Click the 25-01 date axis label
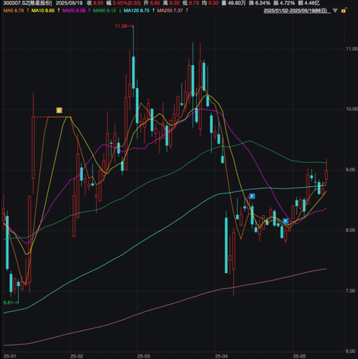This screenshot has width=358, height=359. point(10,356)
